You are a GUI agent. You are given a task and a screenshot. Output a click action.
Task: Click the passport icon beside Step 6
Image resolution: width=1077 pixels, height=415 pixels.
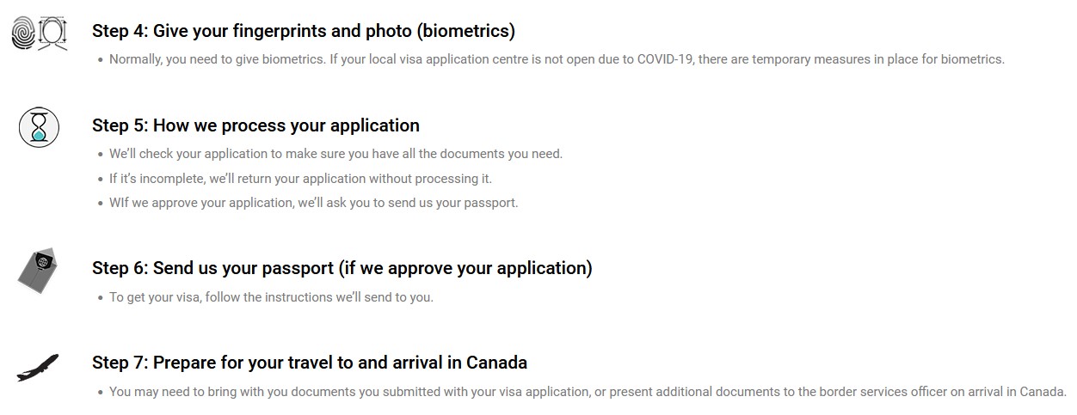tap(39, 269)
